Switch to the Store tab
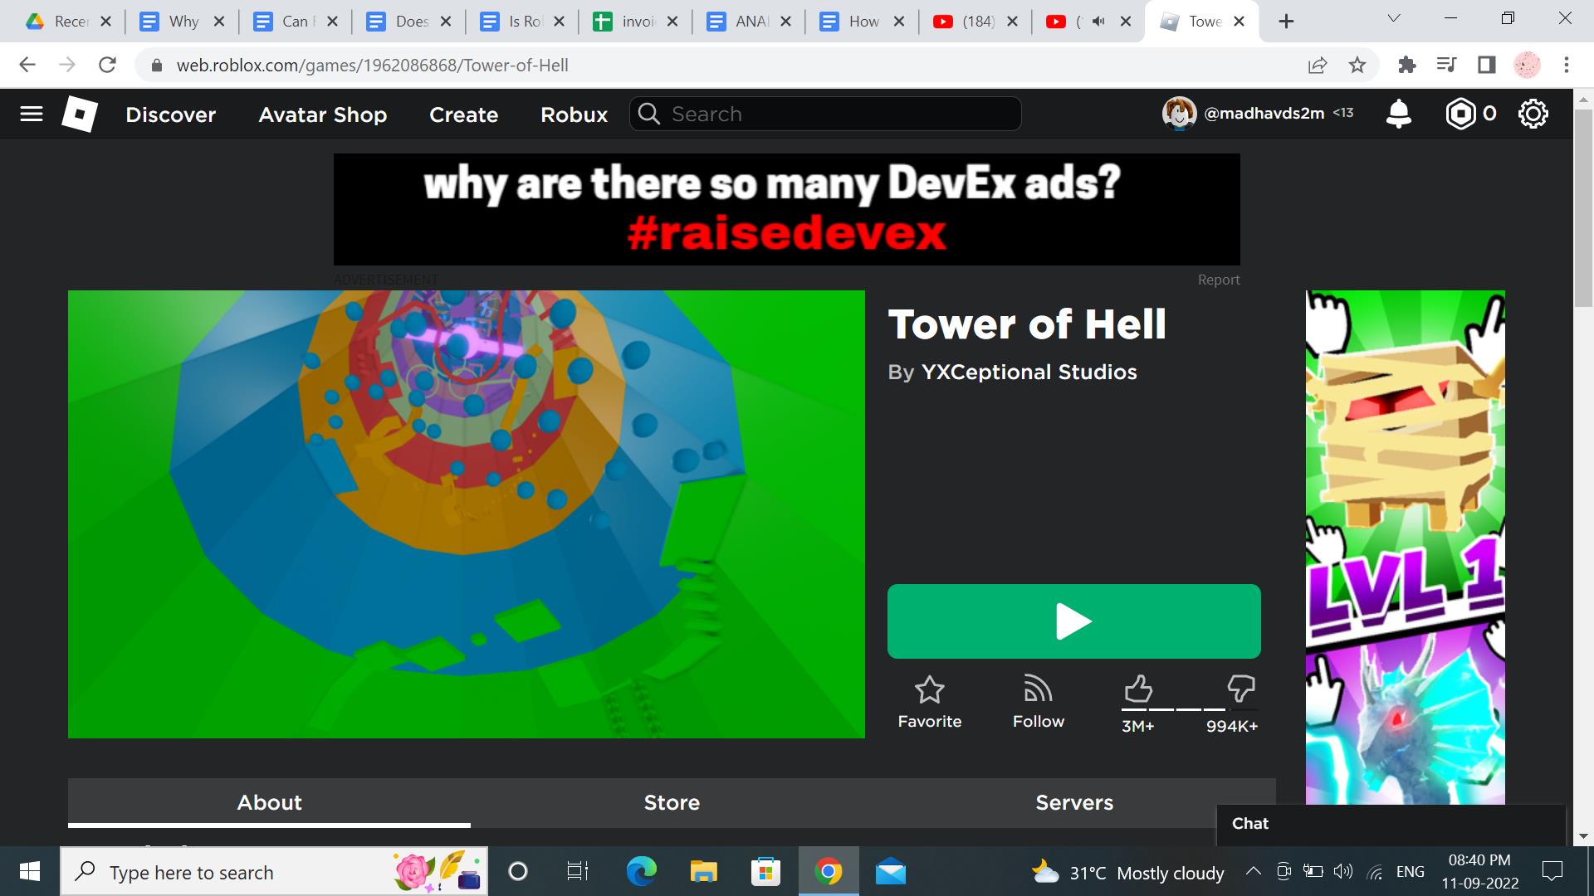This screenshot has width=1594, height=896. 672,802
